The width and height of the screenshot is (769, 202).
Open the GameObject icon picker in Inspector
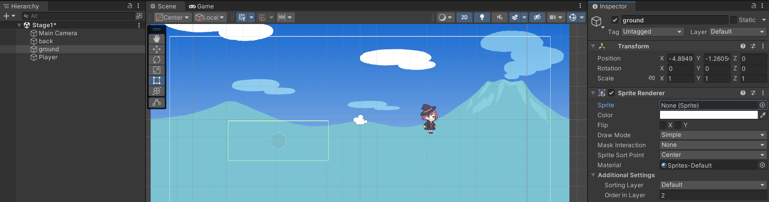[x=598, y=22]
